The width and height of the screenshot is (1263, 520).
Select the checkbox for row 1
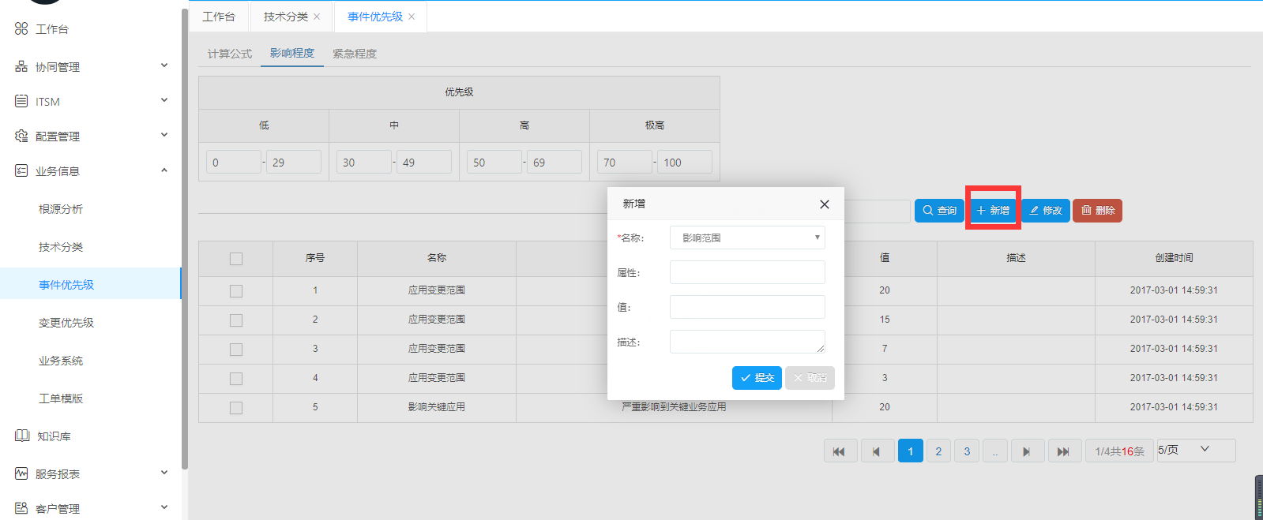pos(235,291)
